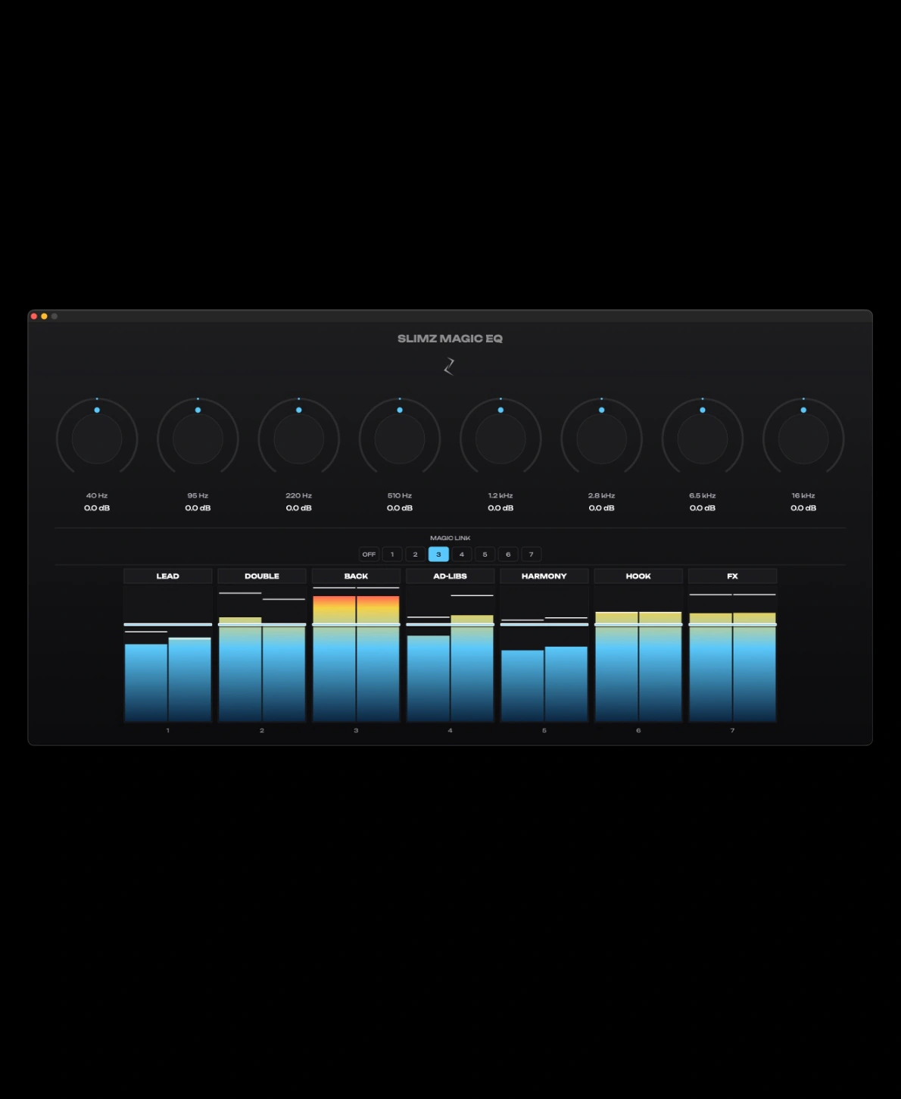The image size is (901, 1099).
Task: Select Magic Link slot 6
Action: pos(508,554)
